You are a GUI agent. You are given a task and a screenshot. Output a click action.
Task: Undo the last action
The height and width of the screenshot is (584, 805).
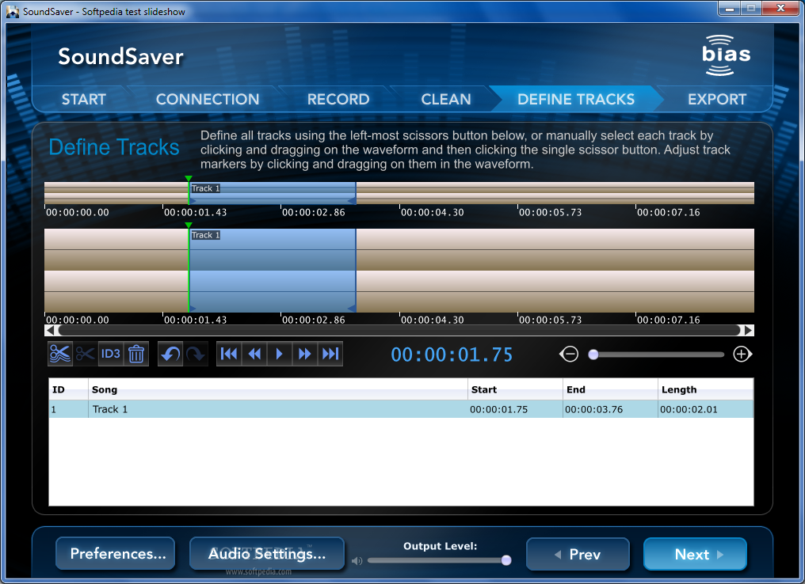coord(170,354)
